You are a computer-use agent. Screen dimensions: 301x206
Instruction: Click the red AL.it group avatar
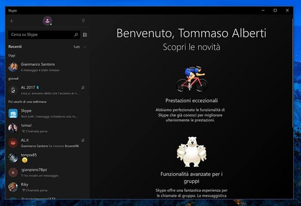(x=13, y=143)
